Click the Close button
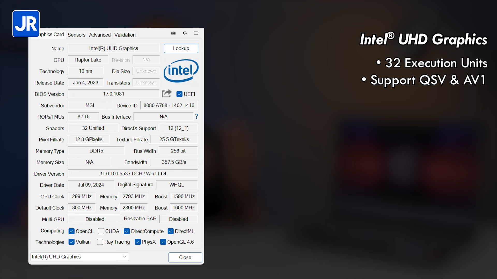497x279 pixels. coord(185,257)
